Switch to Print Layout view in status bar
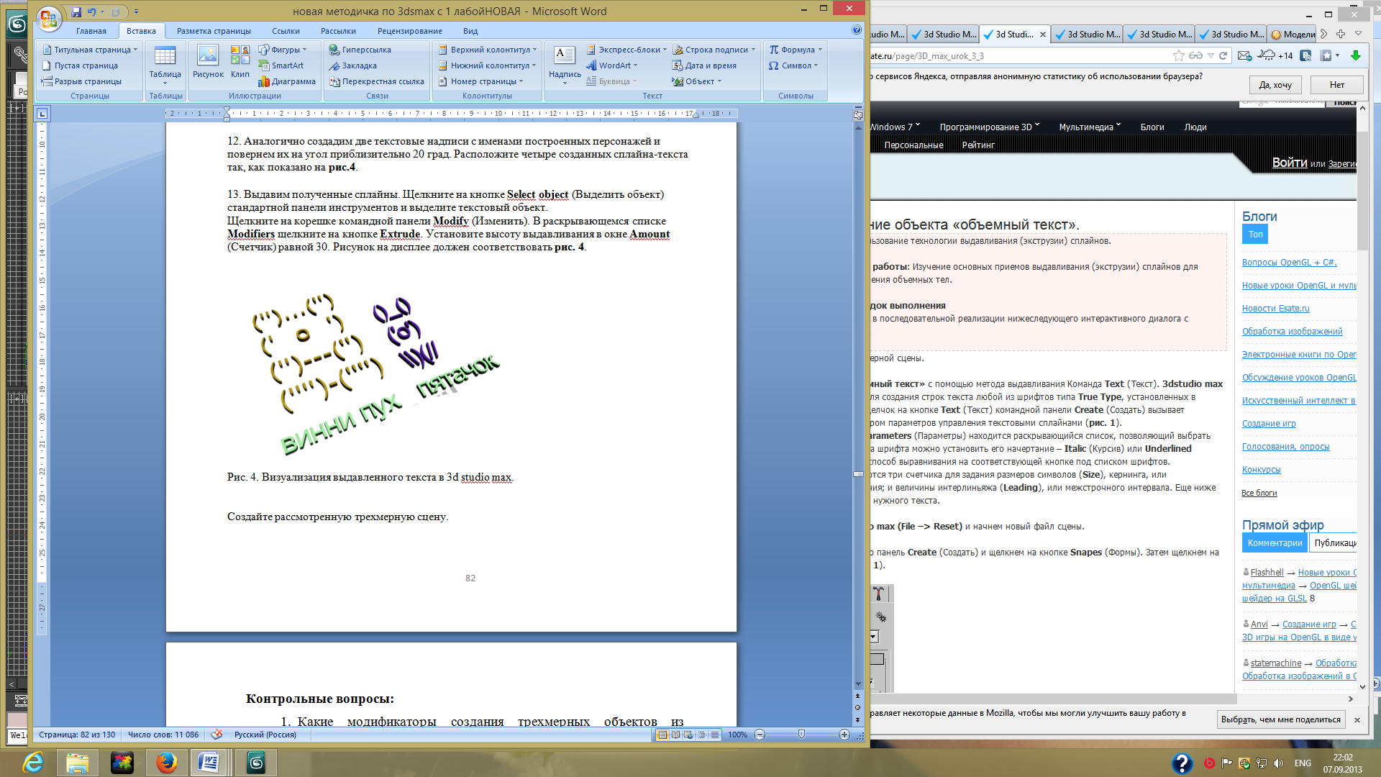Image resolution: width=1381 pixels, height=777 pixels. tap(662, 735)
